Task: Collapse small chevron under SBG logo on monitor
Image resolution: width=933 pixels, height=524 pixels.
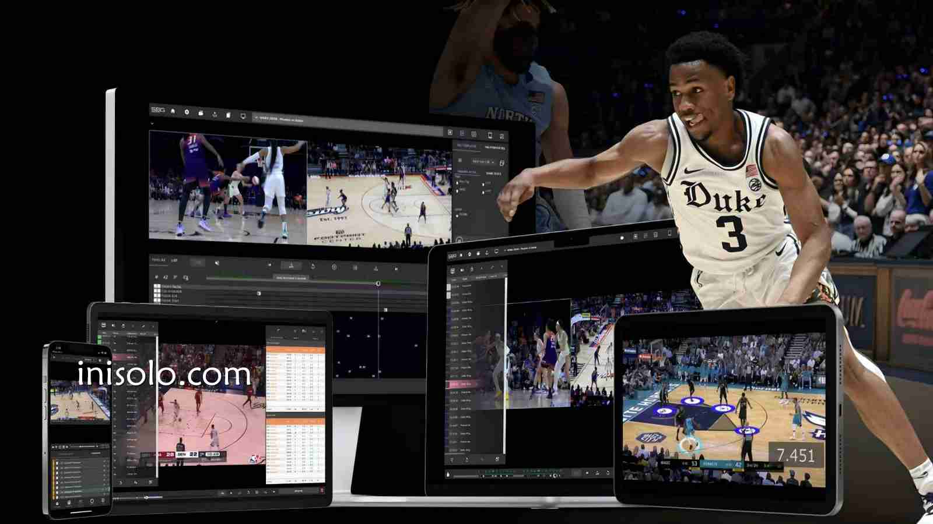Action: click(152, 123)
